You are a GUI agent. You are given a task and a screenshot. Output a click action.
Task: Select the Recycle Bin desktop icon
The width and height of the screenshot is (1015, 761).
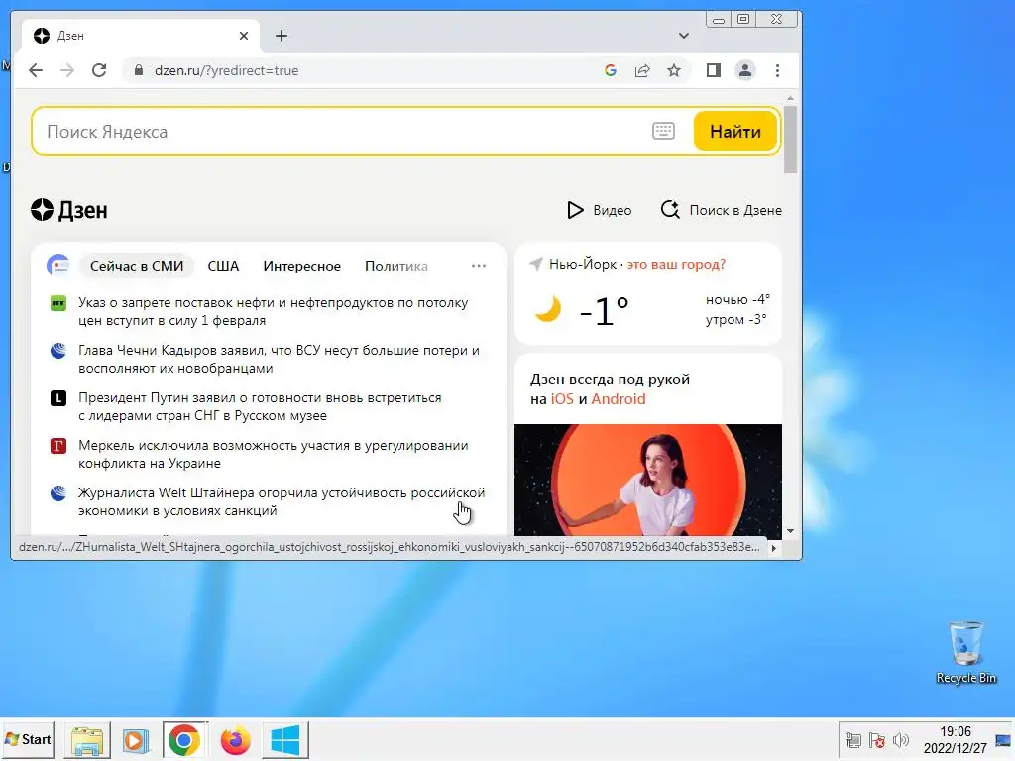tap(966, 652)
